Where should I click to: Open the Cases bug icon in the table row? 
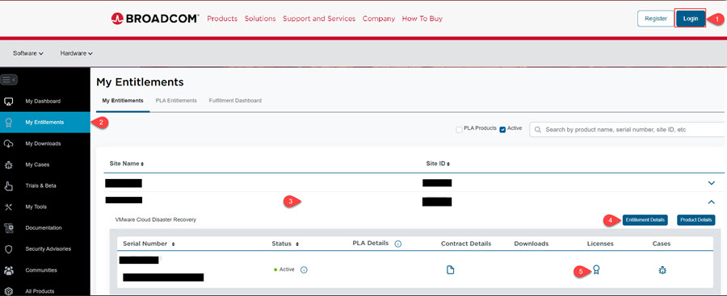click(662, 269)
